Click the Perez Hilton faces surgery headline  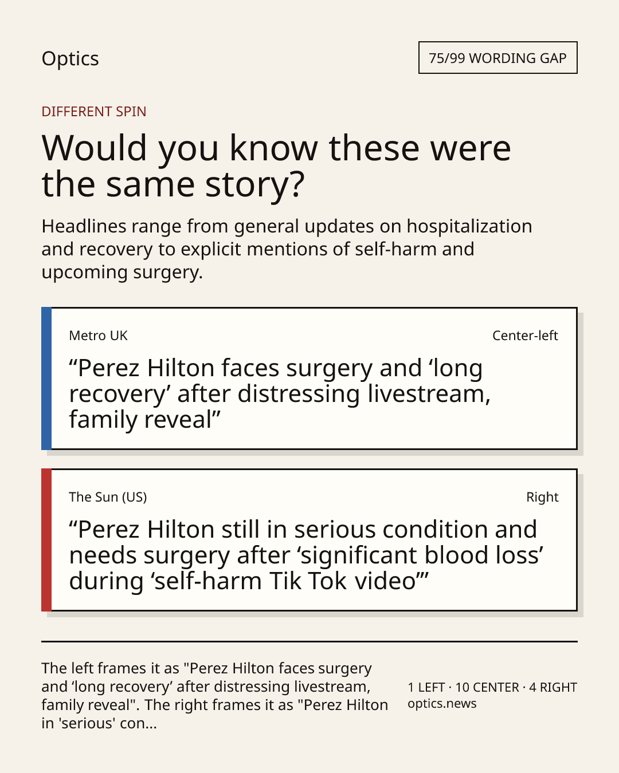280,393
